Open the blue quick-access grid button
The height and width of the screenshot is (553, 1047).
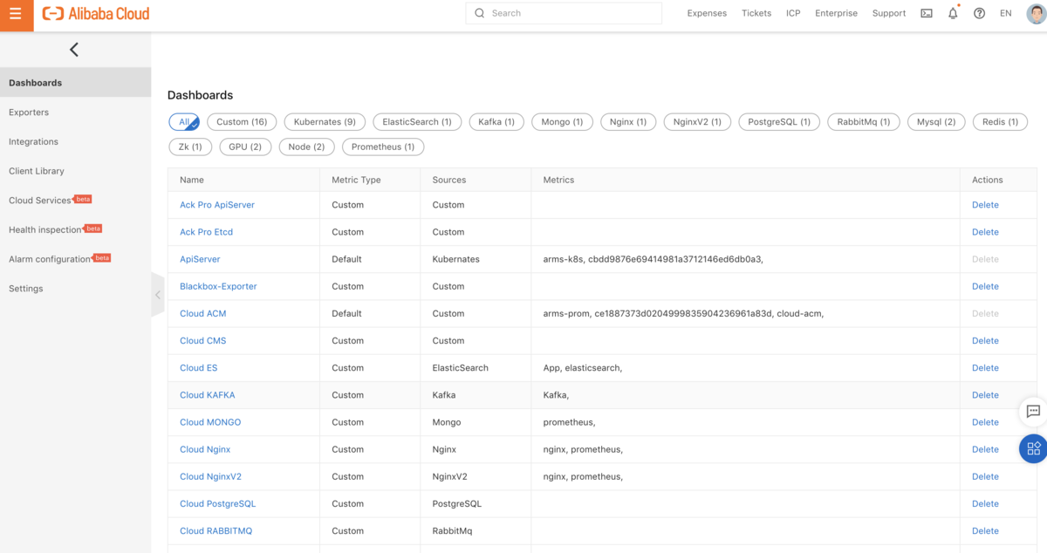(1033, 448)
